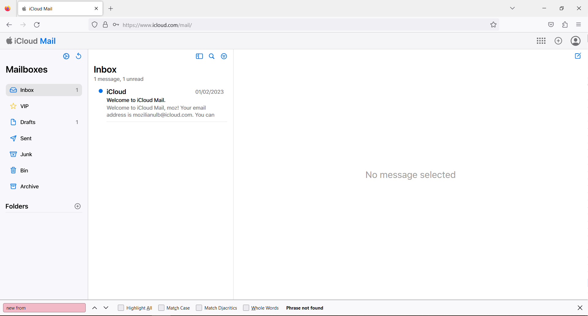The width and height of the screenshot is (588, 316).
Task: Open the iCloud apps grid icon
Action: pos(541,40)
